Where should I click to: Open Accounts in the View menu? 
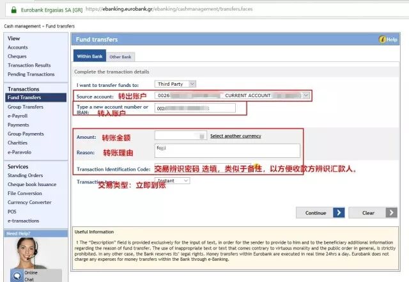[x=17, y=47]
